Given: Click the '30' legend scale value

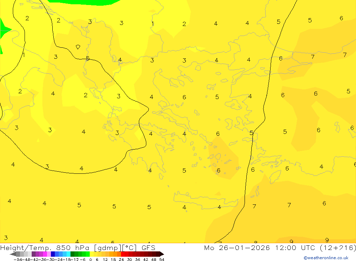Looking at the screenshot, I should pos(130,260).
